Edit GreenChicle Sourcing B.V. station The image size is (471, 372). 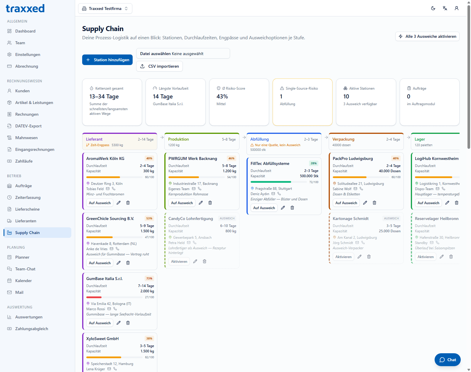pyautogui.click(x=119, y=263)
